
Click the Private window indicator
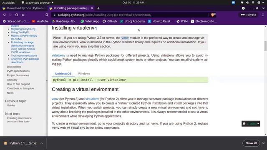[x=248, y=15]
